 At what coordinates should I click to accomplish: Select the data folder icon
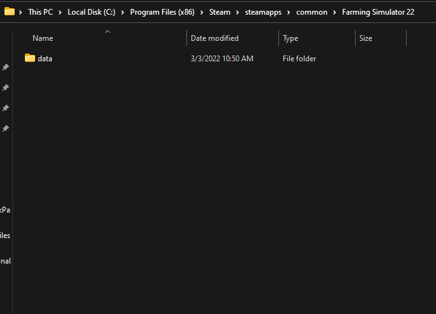coord(30,58)
